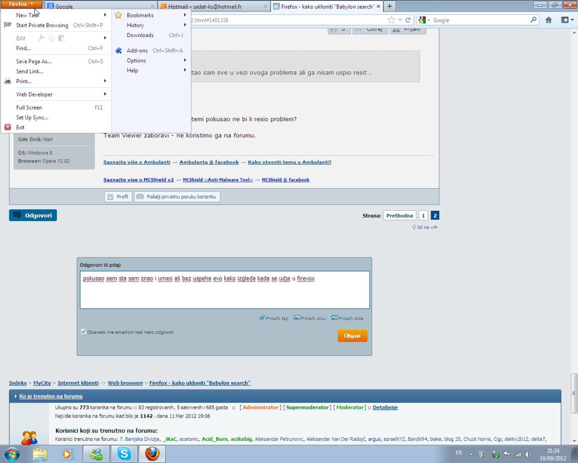Viewport: 578px width, 463px height.
Task: Open Skype from the taskbar
Action: pyautogui.click(x=124, y=454)
